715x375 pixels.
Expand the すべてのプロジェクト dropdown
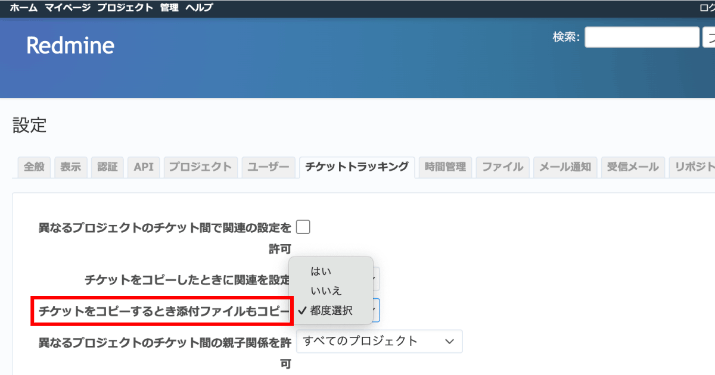point(379,341)
